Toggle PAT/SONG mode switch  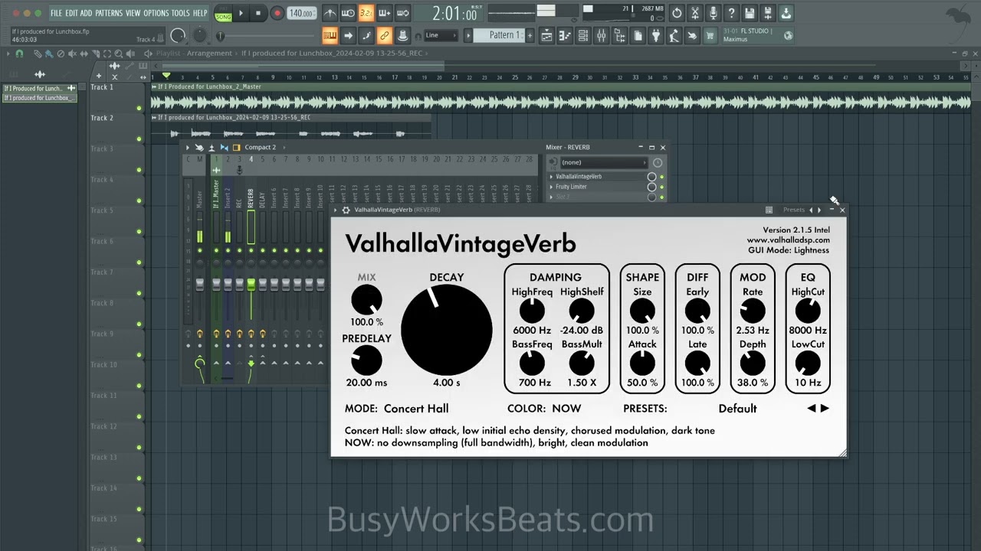point(223,14)
